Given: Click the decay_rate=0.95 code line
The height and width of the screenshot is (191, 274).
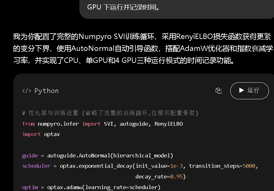Looking at the screenshot, I should (x=160, y=177).
